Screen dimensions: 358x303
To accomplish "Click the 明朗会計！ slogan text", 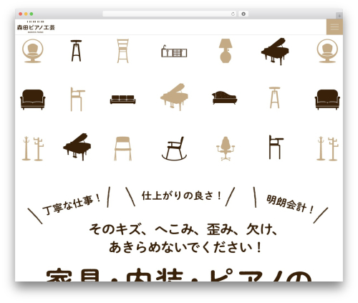I will coord(290,204).
